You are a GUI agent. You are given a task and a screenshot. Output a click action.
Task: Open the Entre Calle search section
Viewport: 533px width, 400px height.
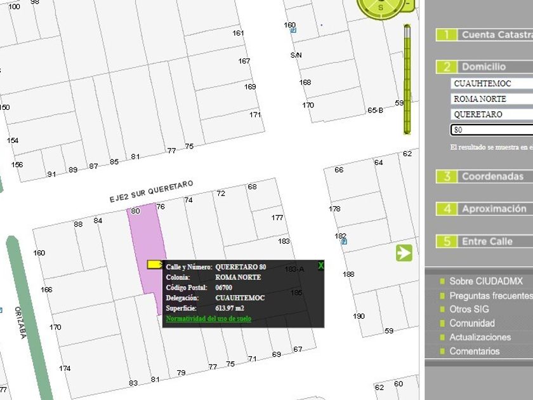coord(484,241)
